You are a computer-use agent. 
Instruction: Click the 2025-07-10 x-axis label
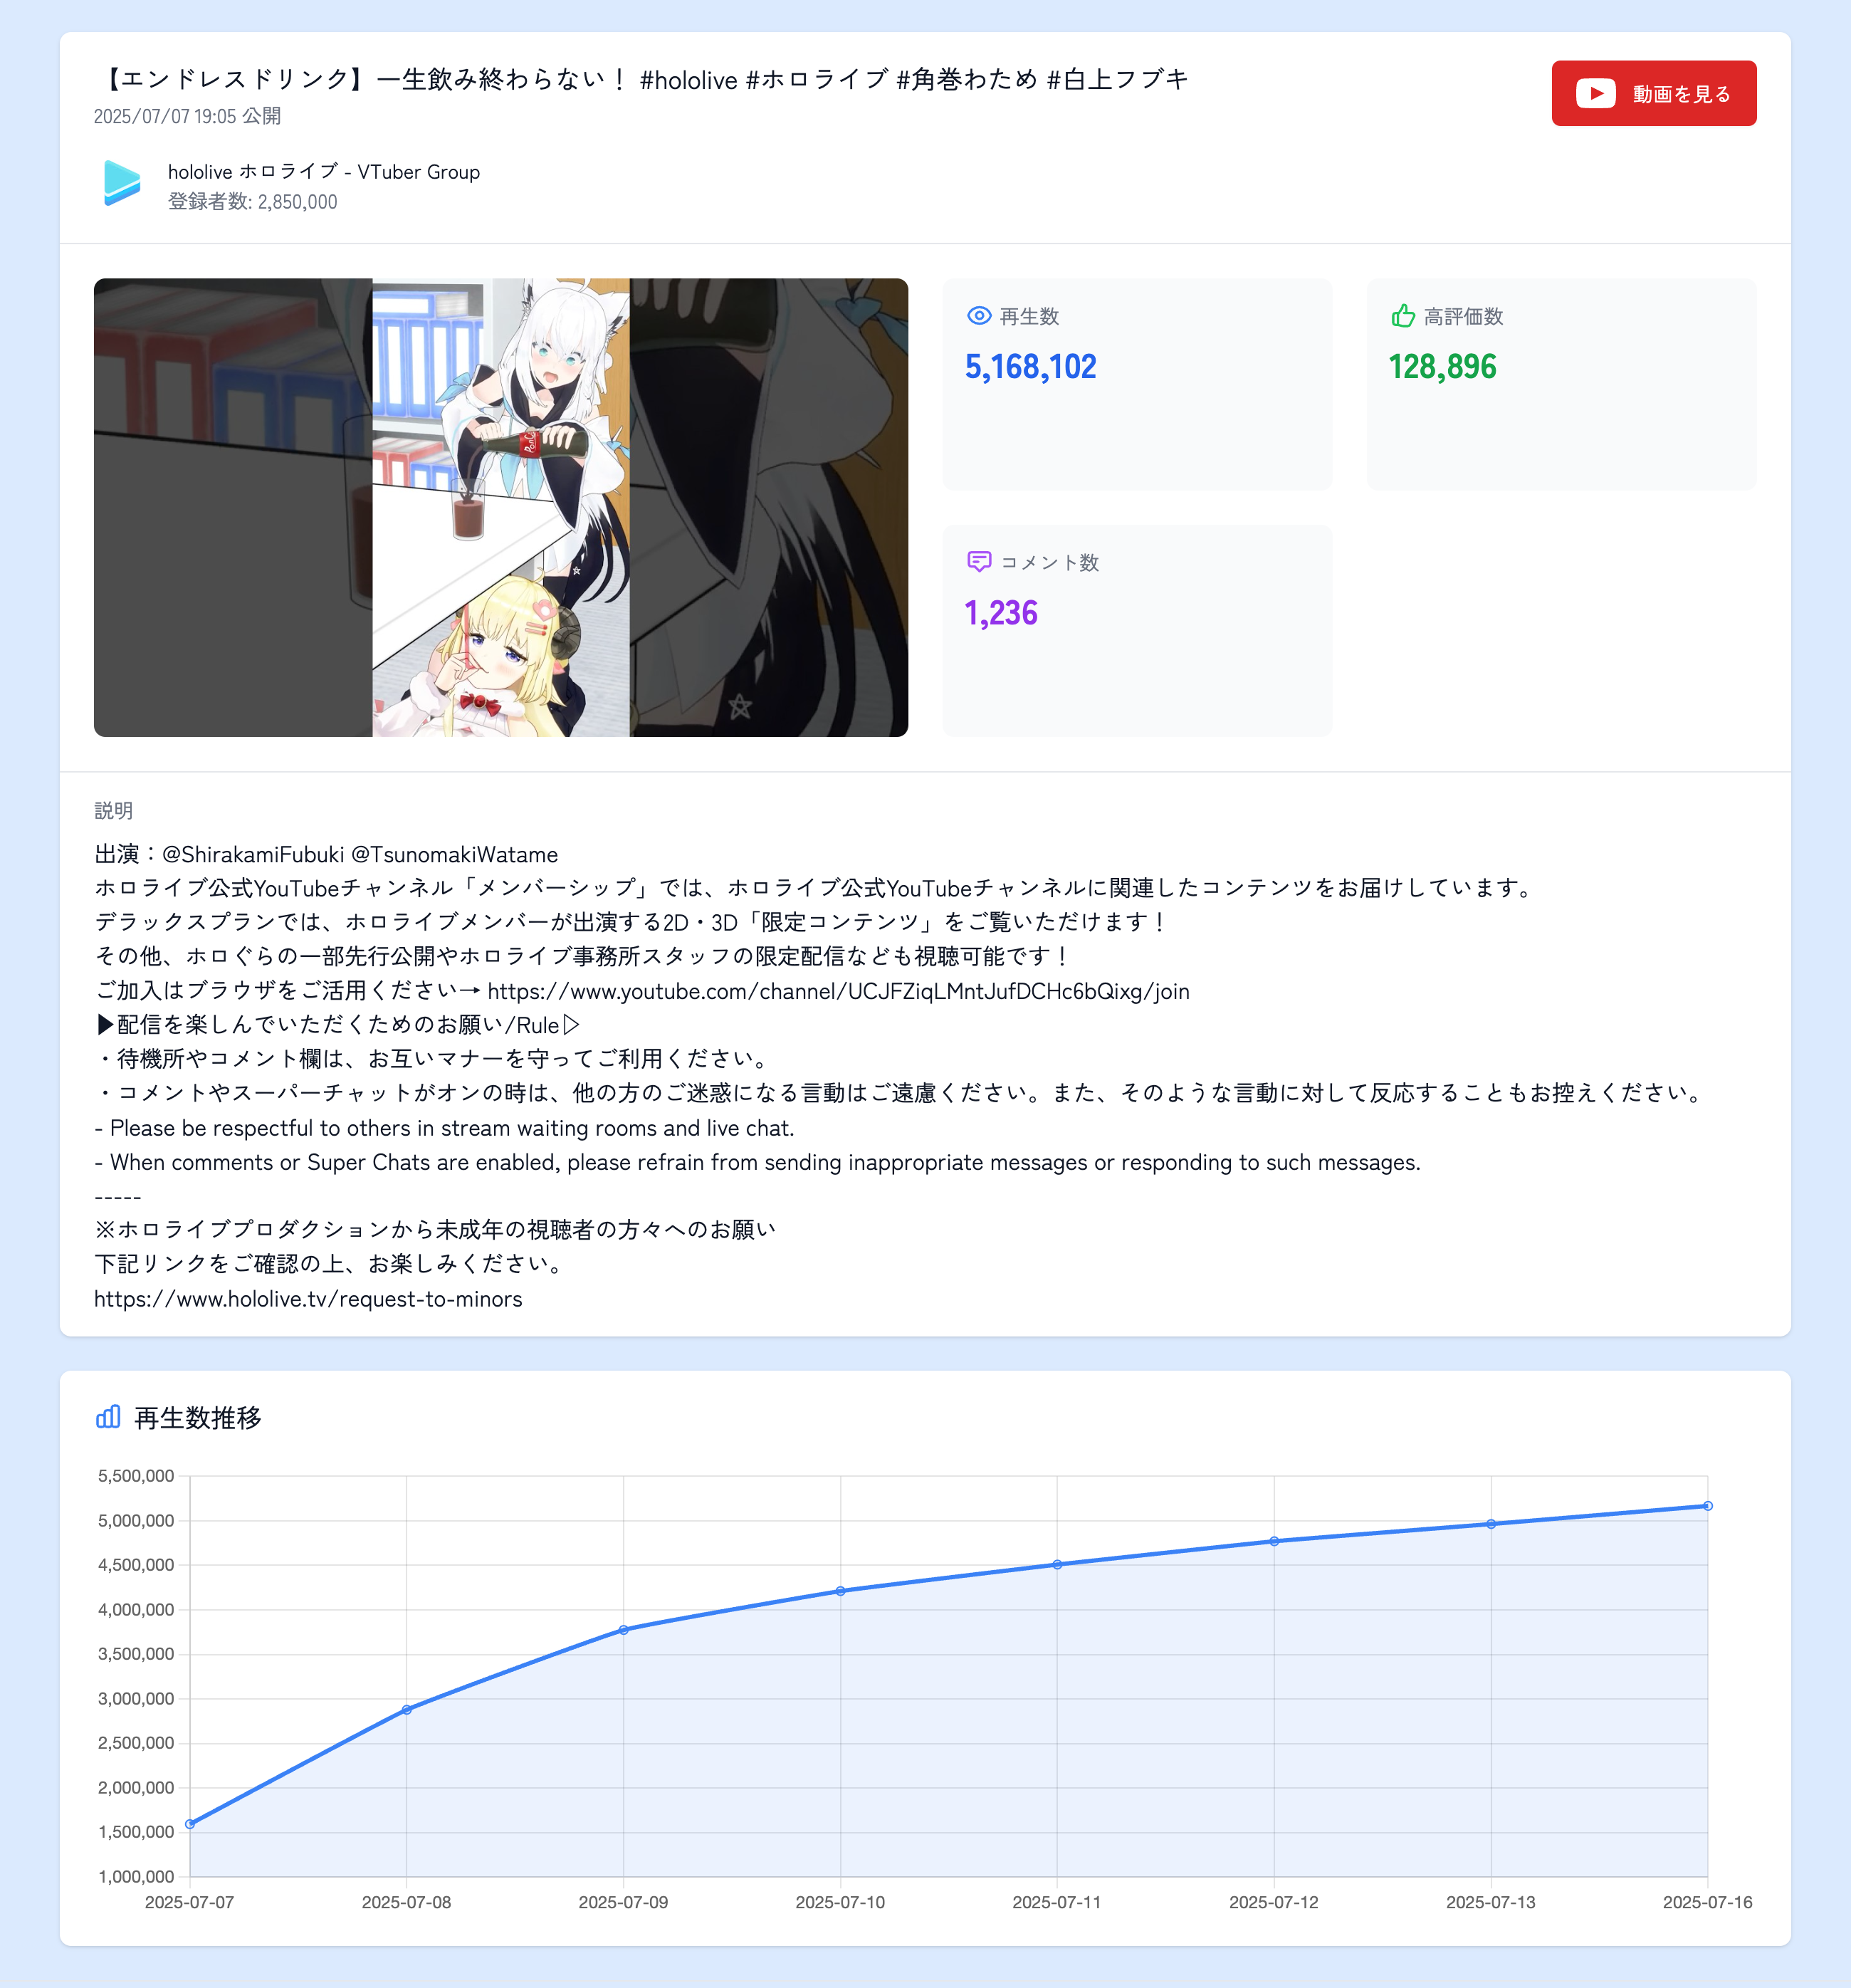840,1902
